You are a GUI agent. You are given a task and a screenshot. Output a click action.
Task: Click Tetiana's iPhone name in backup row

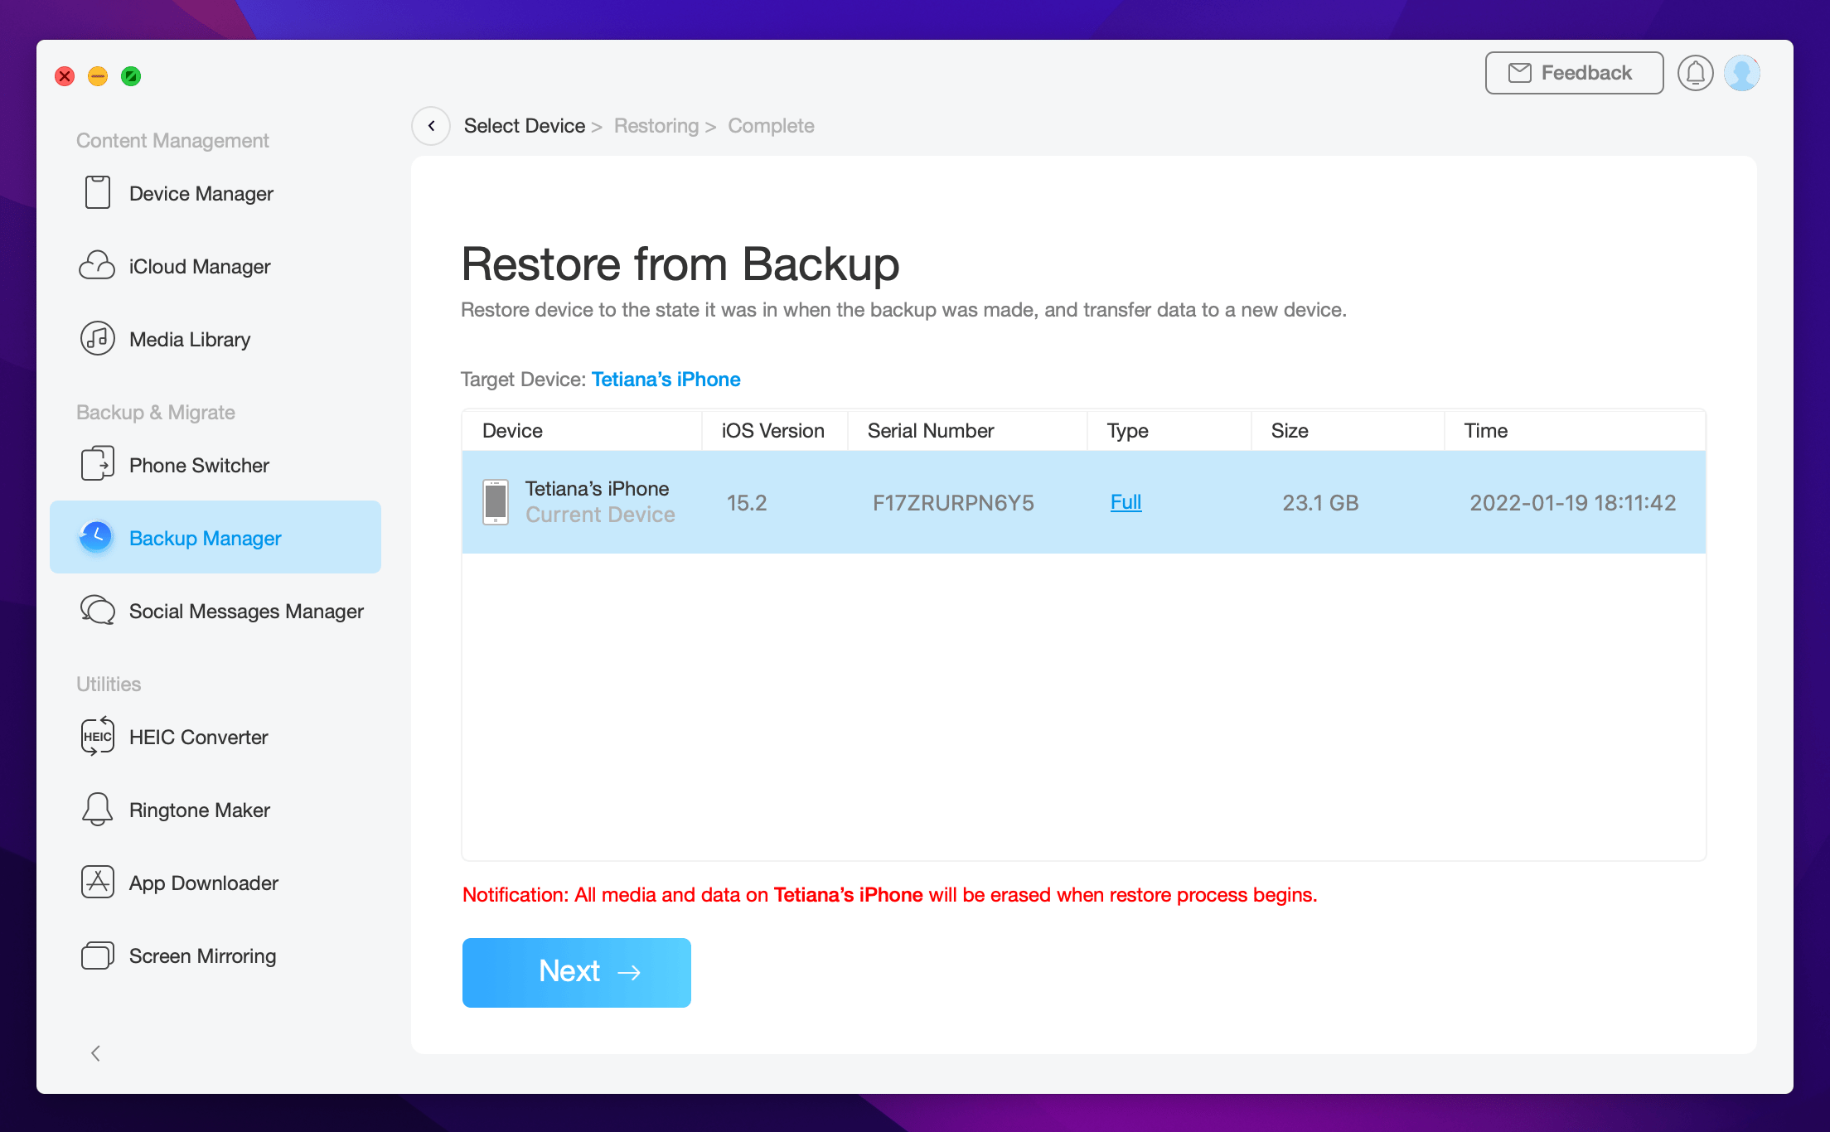pyautogui.click(x=597, y=489)
